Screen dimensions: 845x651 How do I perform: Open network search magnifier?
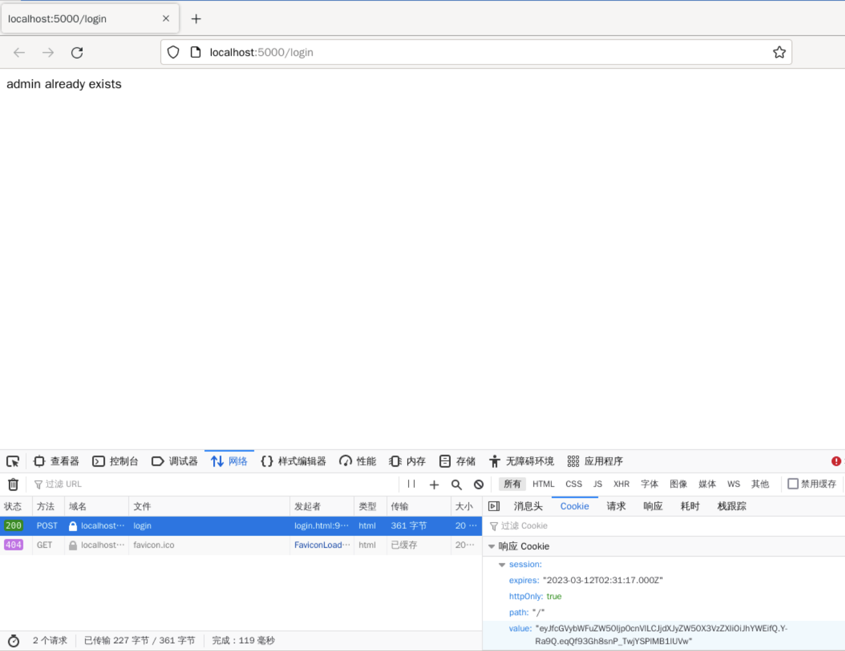pyautogui.click(x=456, y=484)
